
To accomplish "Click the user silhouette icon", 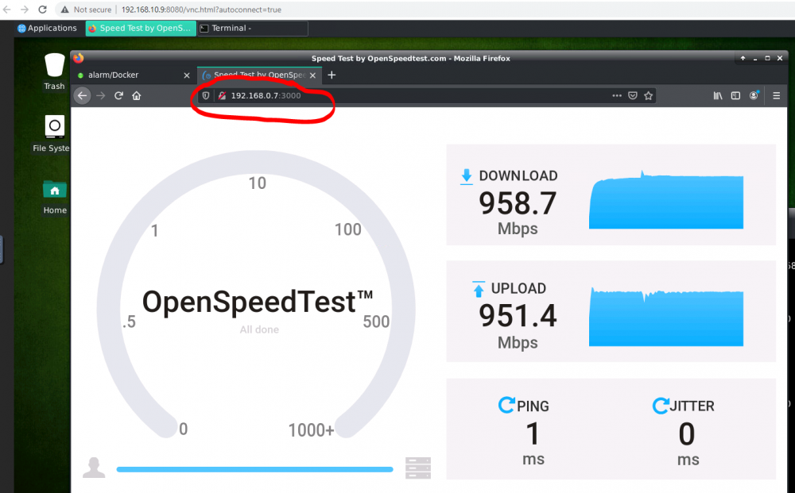I will tap(94, 468).
